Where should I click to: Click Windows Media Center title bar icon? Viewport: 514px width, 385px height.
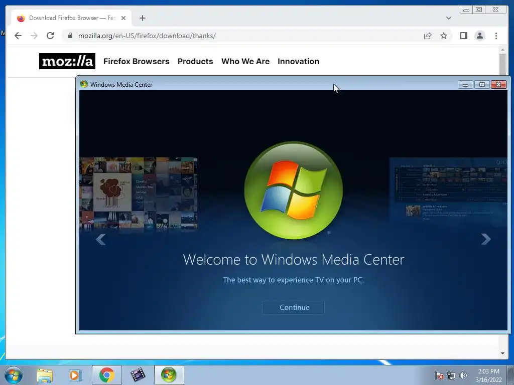pos(84,84)
